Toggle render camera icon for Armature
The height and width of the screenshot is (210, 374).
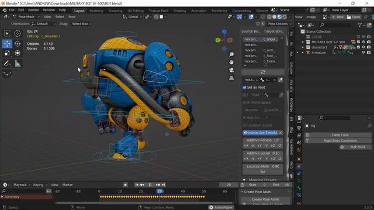(369, 52)
